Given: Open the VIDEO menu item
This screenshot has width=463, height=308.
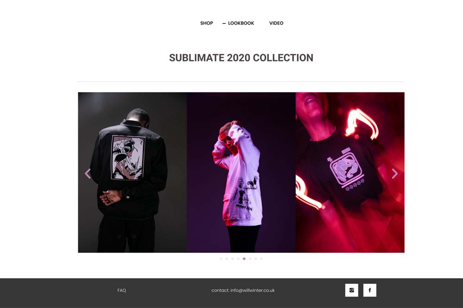Looking at the screenshot, I should coord(276,23).
